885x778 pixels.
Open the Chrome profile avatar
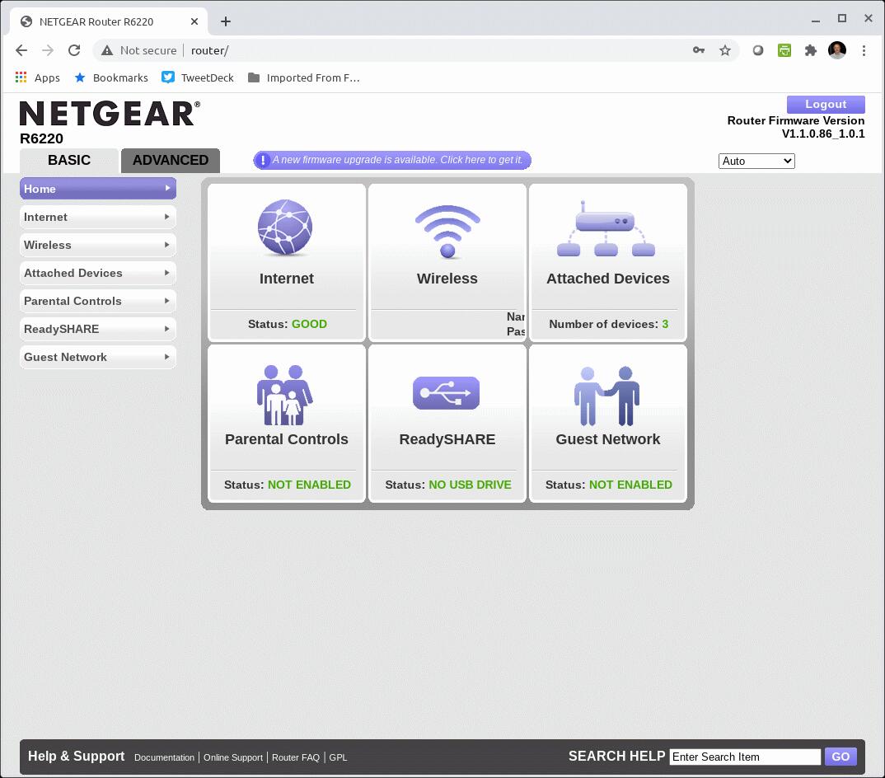[x=837, y=50]
